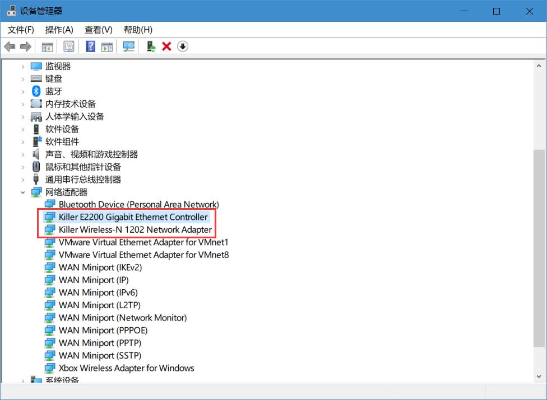
Task: Expand the 蓝牙 category
Action: coord(23,92)
